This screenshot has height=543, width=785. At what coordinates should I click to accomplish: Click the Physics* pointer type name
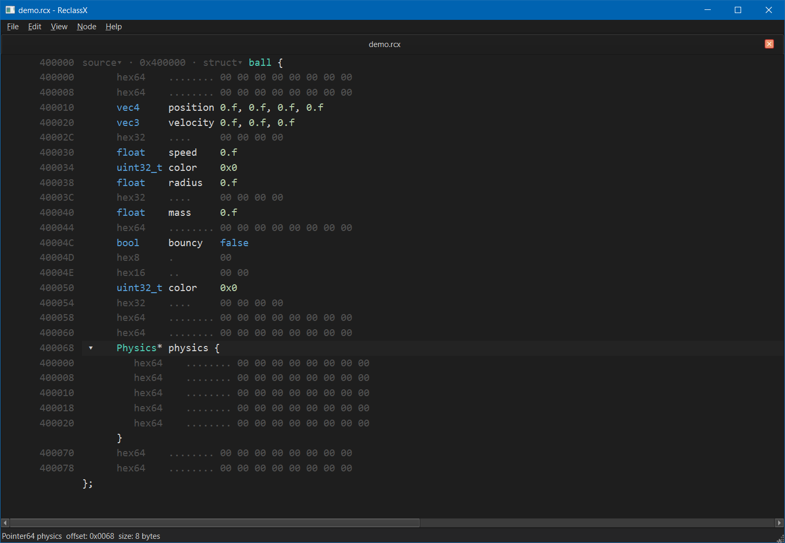pos(140,348)
